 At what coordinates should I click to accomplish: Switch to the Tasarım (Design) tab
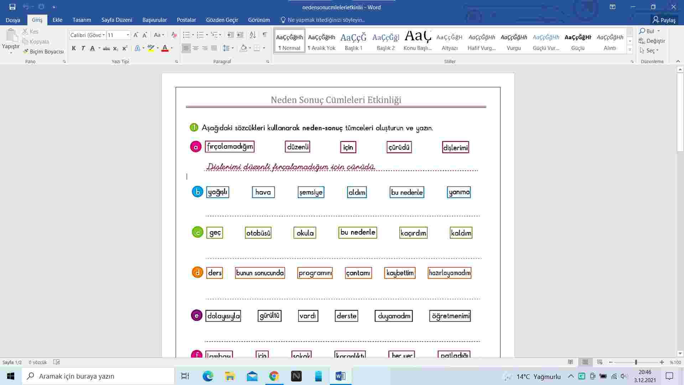(82, 20)
